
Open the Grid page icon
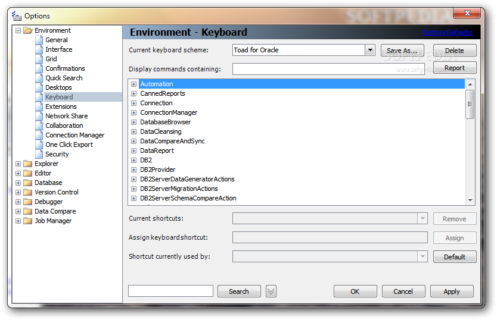click(x=39, y=59)
